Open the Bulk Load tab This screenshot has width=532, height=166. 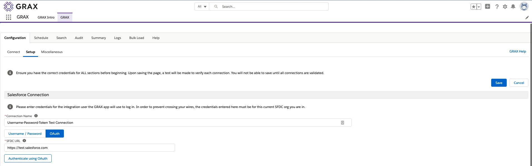pyautogui.click(x=137, y=38)
